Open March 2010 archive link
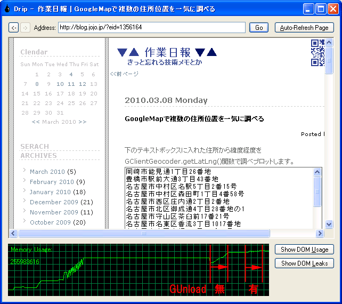This screenshot has height=304, width=342. (x=47, y=172)
